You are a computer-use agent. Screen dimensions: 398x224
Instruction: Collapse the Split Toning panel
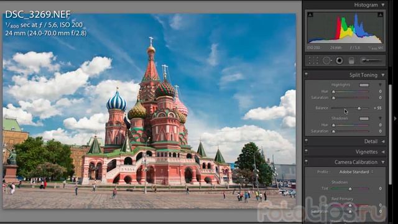383,75
